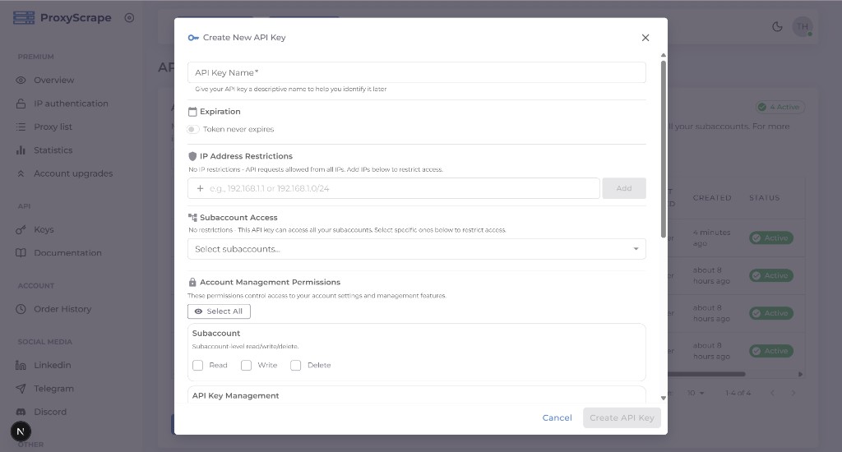This screenshot has width=842, height=452.
Task: Click the Select All permissions button
Action: (219, 311)
